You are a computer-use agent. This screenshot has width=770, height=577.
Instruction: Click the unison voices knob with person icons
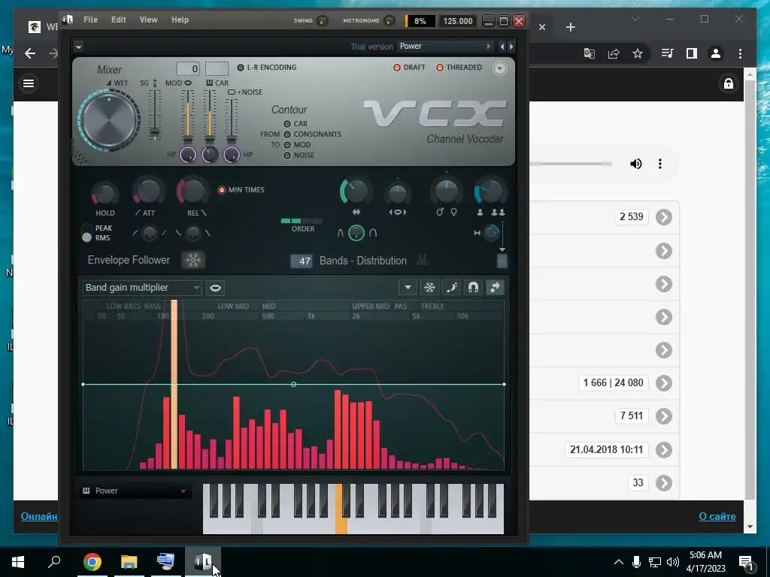[490, 192]
